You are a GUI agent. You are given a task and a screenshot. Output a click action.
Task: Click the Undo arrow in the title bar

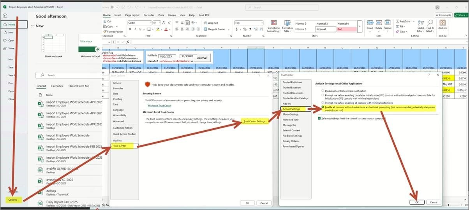pyautogui.click(x=129, y=7)
